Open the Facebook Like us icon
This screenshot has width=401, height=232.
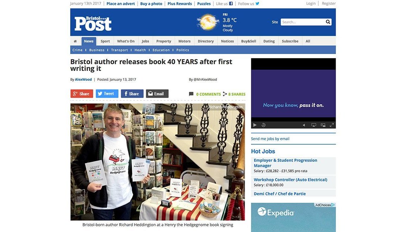231,4
